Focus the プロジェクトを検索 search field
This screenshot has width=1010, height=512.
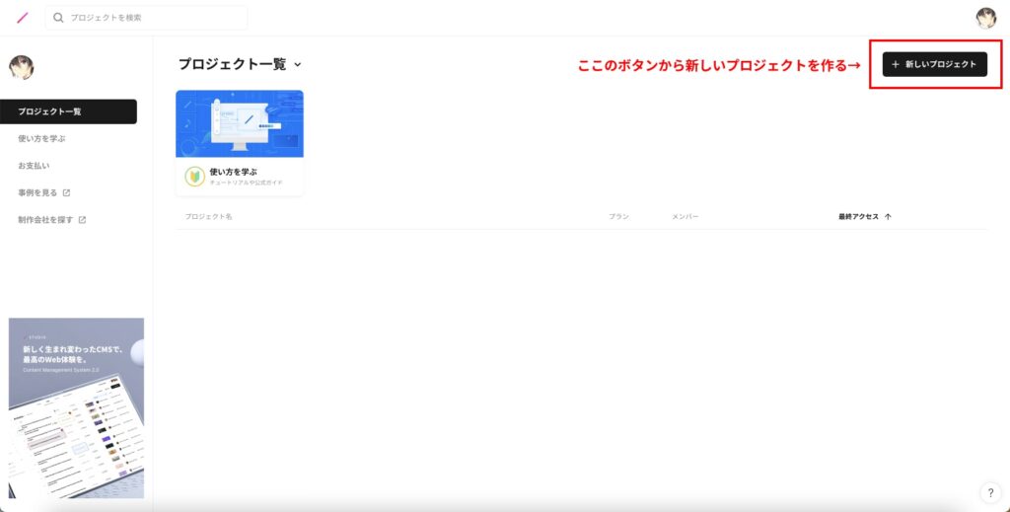[146, 18]
